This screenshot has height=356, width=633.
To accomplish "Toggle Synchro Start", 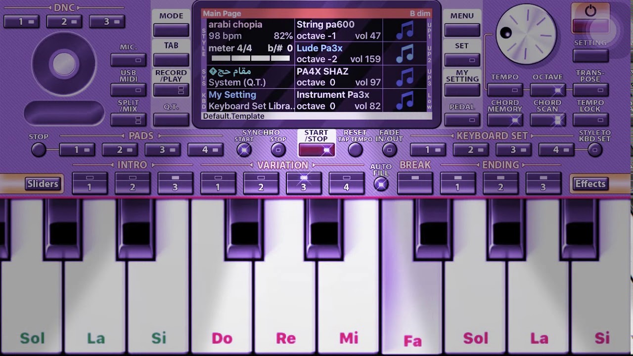I will click(x=243, y=150).
